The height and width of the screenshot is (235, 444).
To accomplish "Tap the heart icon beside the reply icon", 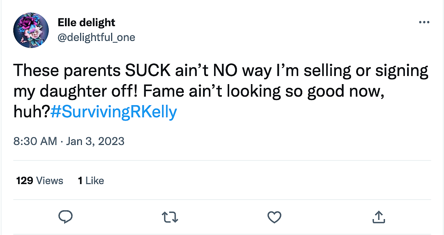I will 274,217.
